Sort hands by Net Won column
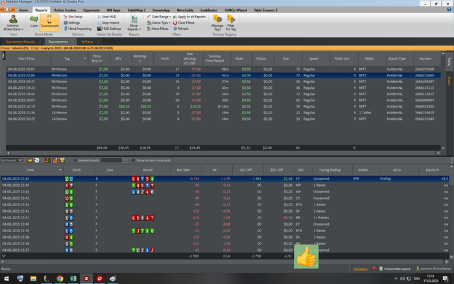 [184, 170]
